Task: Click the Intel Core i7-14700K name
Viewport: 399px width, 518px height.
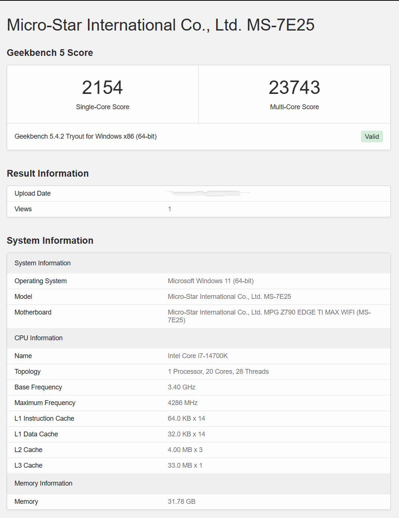Action: 197,356
